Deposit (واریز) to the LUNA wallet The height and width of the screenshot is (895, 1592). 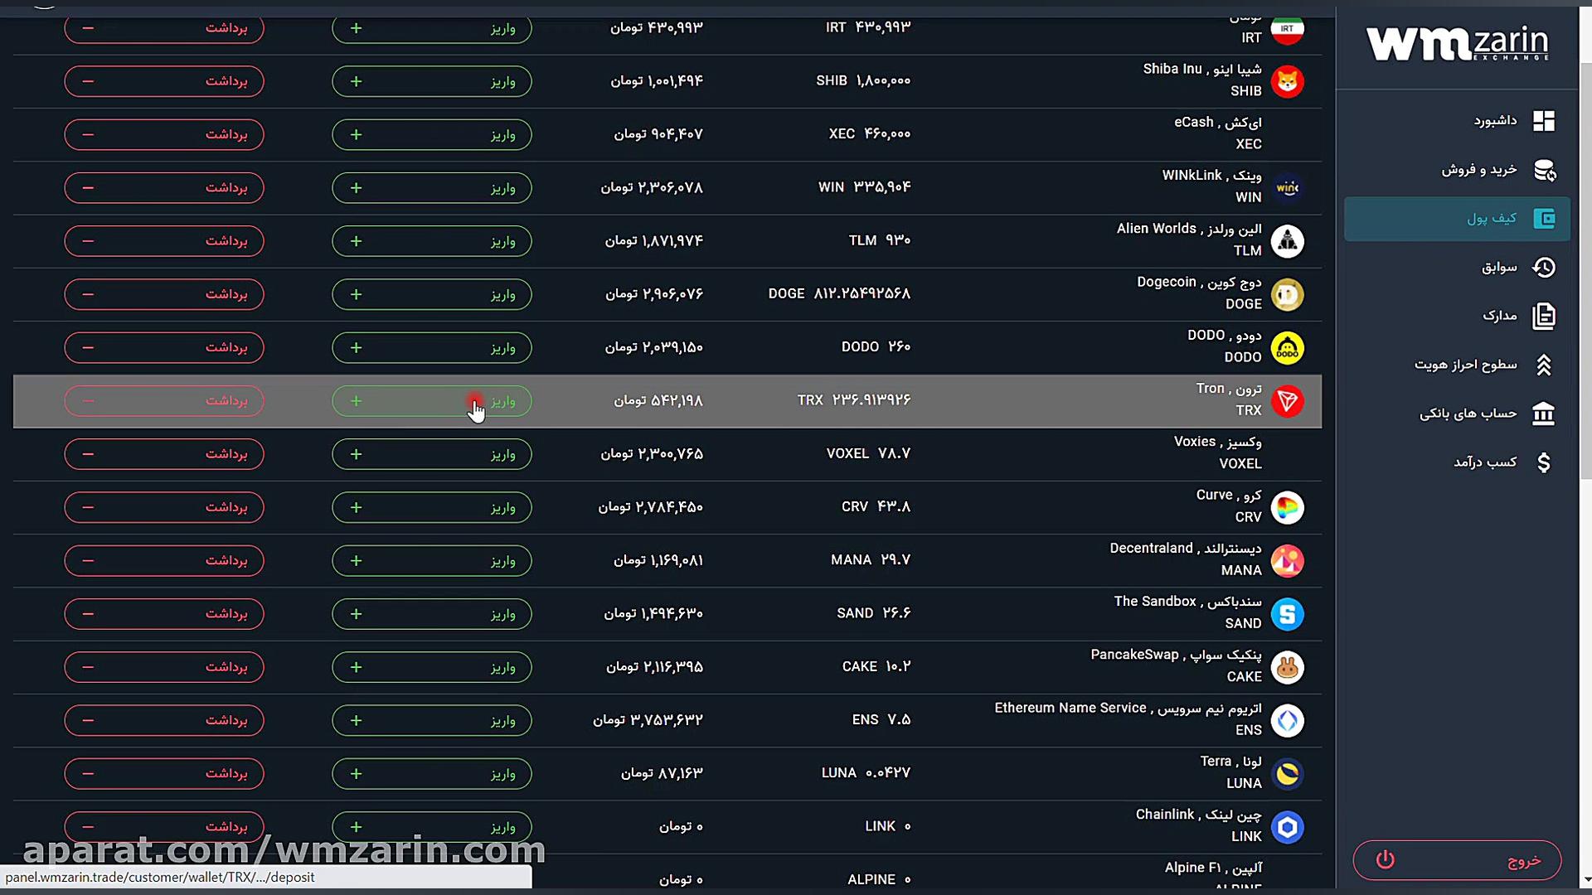coord(431,774)
